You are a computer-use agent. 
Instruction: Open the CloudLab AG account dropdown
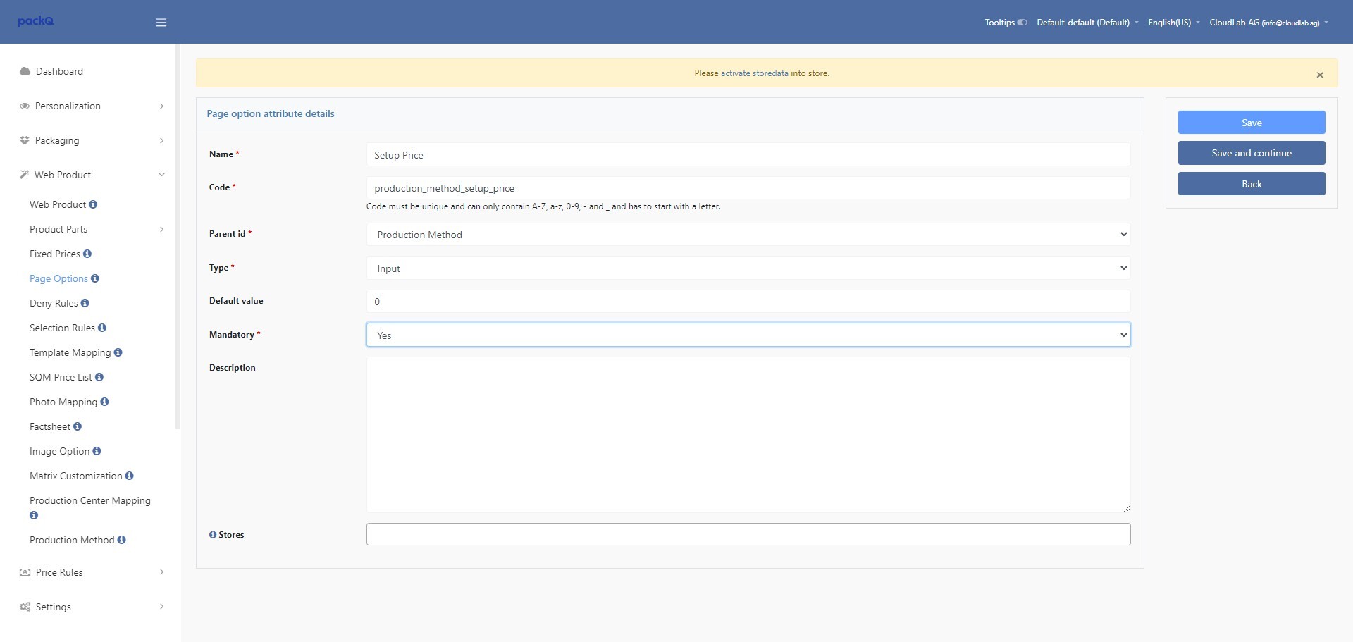pyautogui.click(x=1268, y=23)
